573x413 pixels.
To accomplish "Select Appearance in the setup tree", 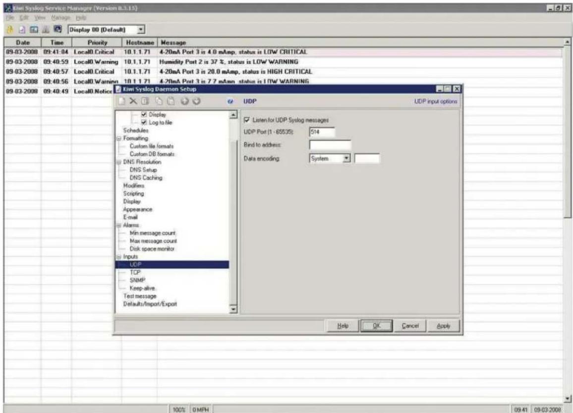I will 137,209.
